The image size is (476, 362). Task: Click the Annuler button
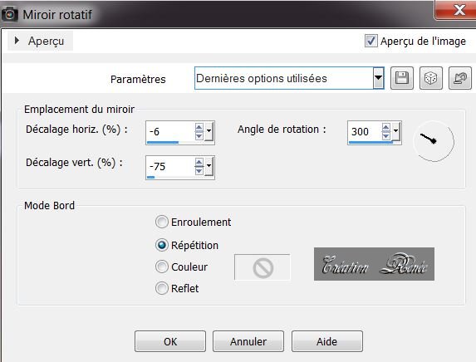(x=248, y=341)
